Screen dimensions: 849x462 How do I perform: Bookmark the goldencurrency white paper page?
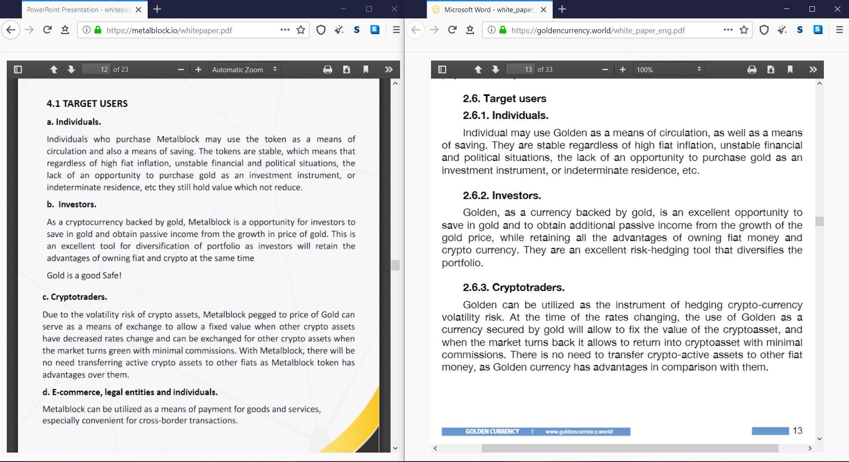pos(744,30)
